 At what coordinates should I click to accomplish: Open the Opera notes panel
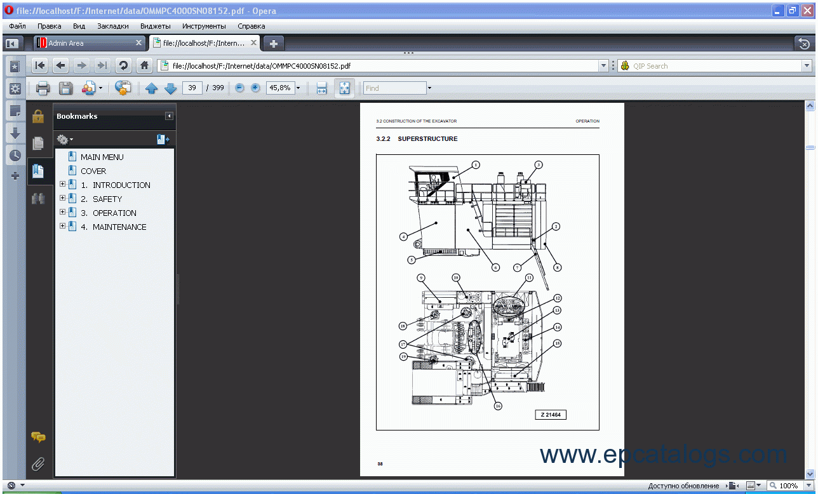(x=15, y=112)
